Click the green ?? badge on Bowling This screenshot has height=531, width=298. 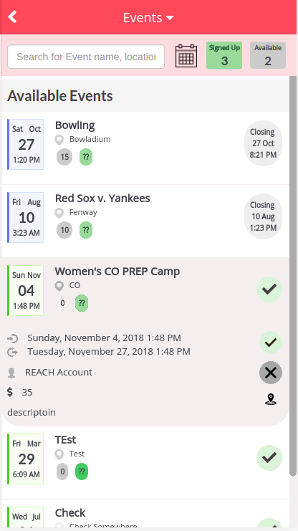86,157
